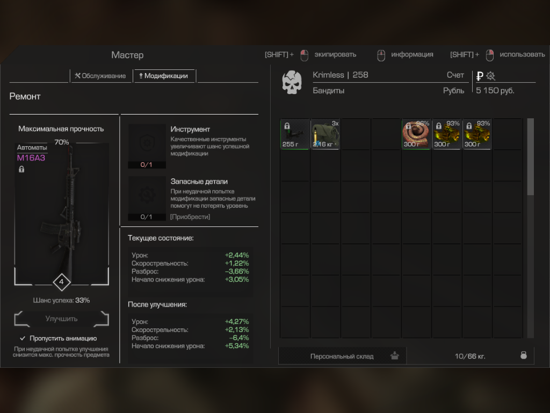
Task: Click the Текущее состояние heading
Action: [x=161, y=238]
